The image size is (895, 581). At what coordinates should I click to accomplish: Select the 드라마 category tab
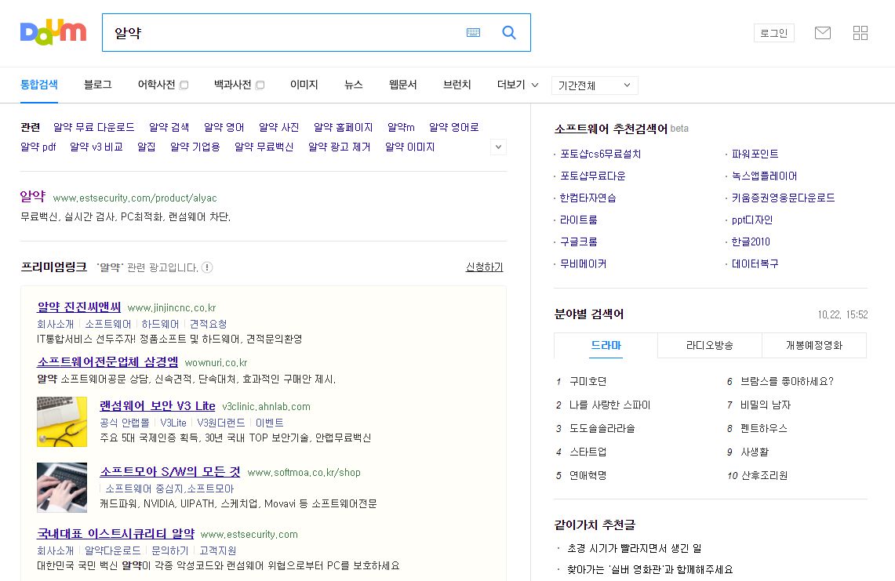click(606, 345)
